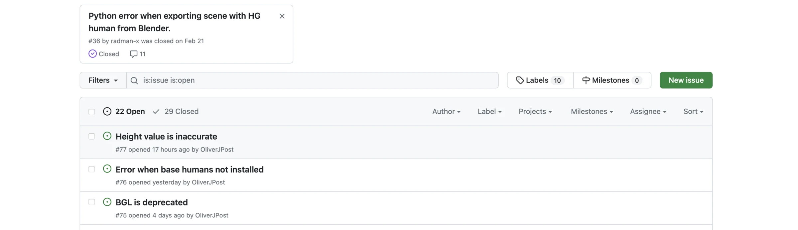Click the green New issue button
Screen dimensions: 798x230
(x=686, y=80)
